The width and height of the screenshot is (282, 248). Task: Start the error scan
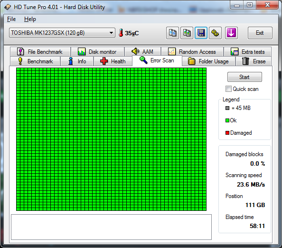[x=244, y=77]
